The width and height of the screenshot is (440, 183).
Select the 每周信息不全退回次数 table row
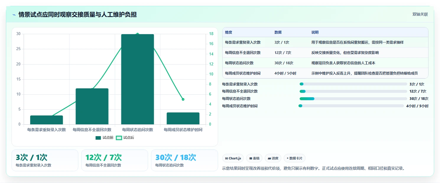point(325,52)
